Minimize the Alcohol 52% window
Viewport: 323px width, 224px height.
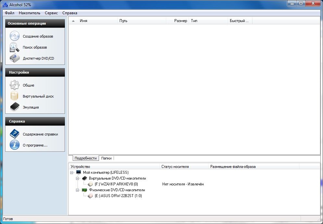coord(292,3)
